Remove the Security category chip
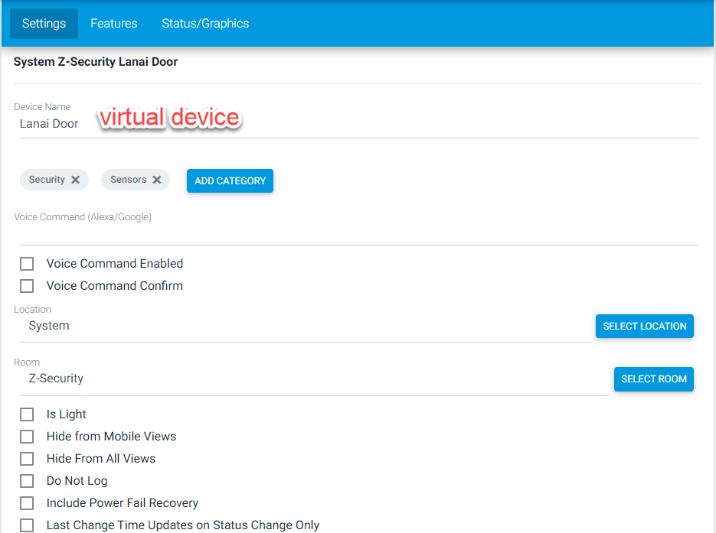Screen dimensions: 716x533 tap(75, 180)
